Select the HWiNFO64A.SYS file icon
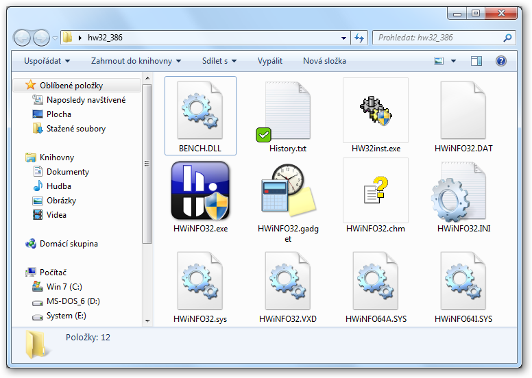Screen dimensions: 532x378 pos(376,280)
